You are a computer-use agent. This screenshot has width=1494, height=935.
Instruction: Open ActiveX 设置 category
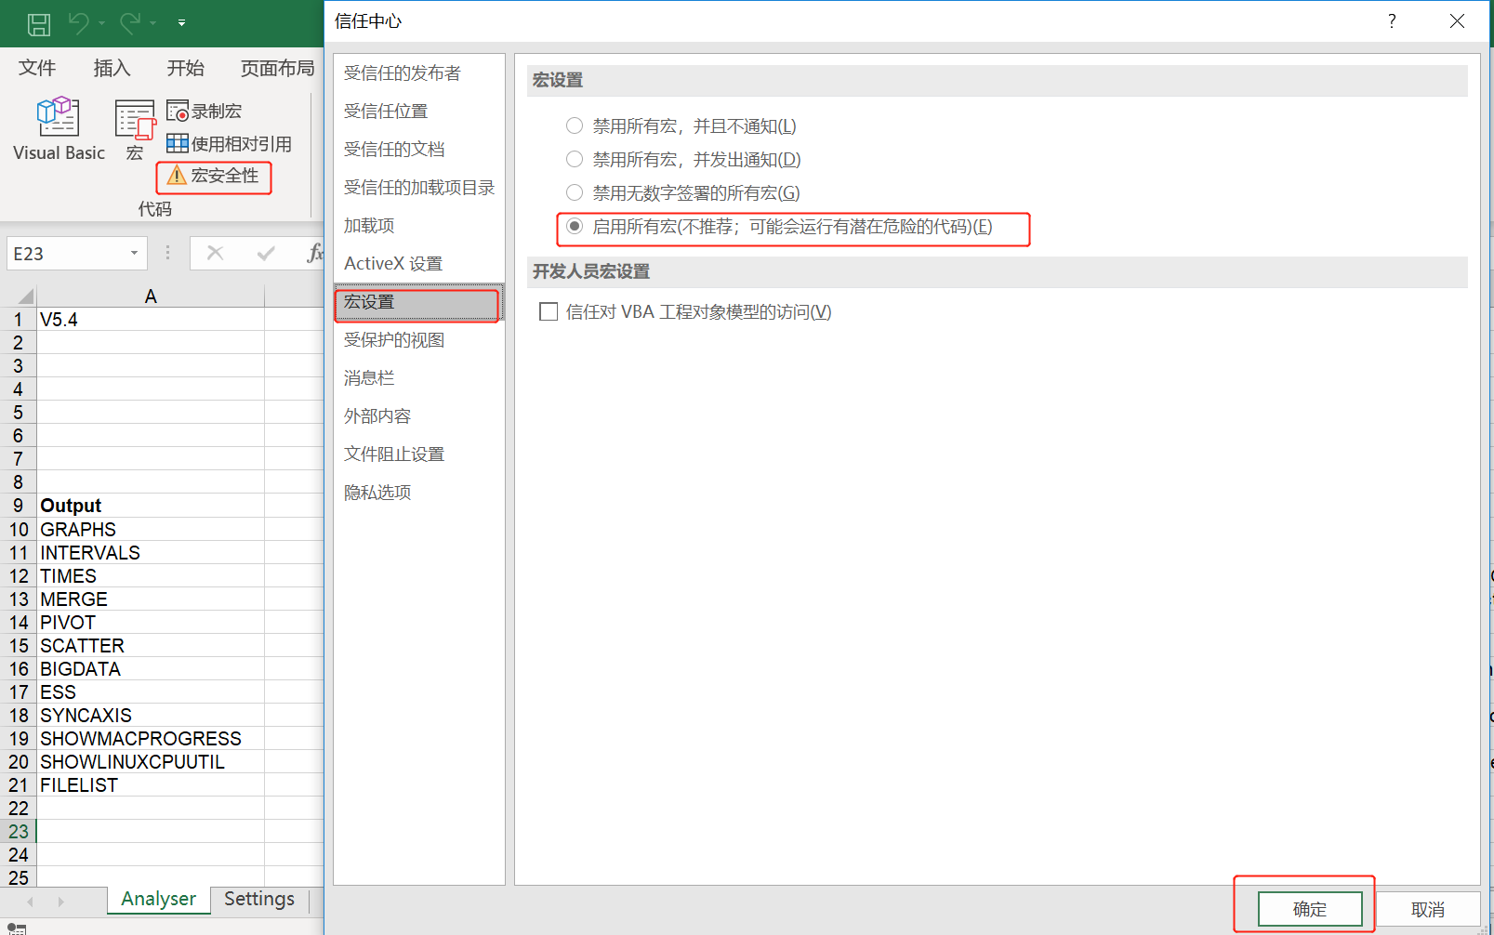pyautogui.click(x=419, y=264)
